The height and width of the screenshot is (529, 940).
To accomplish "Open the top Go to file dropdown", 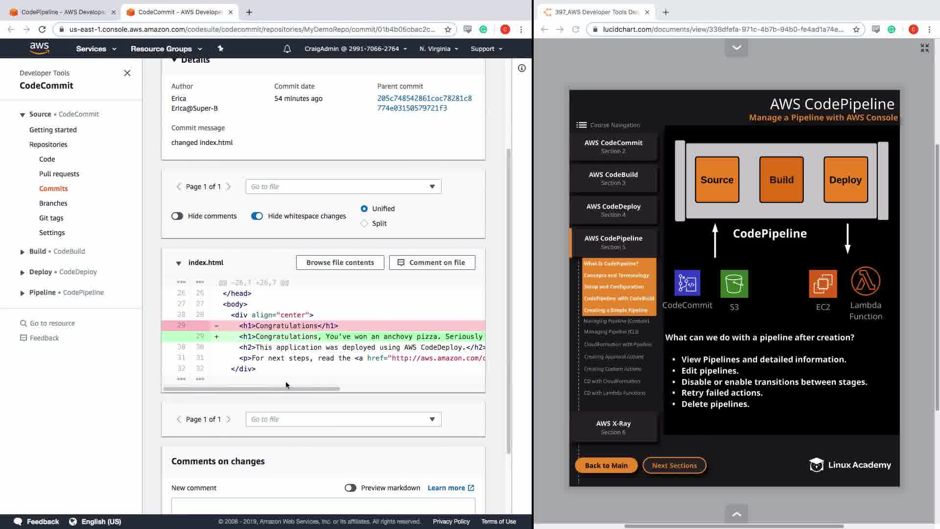I will [343, 187].
